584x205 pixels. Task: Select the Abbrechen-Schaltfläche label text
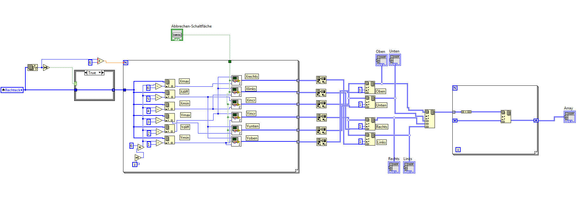tap(191, 26)
